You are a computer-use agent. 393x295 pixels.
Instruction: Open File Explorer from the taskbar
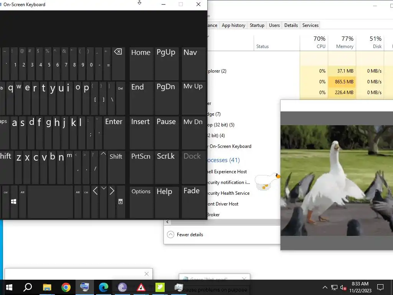click(x=47, y=287)
